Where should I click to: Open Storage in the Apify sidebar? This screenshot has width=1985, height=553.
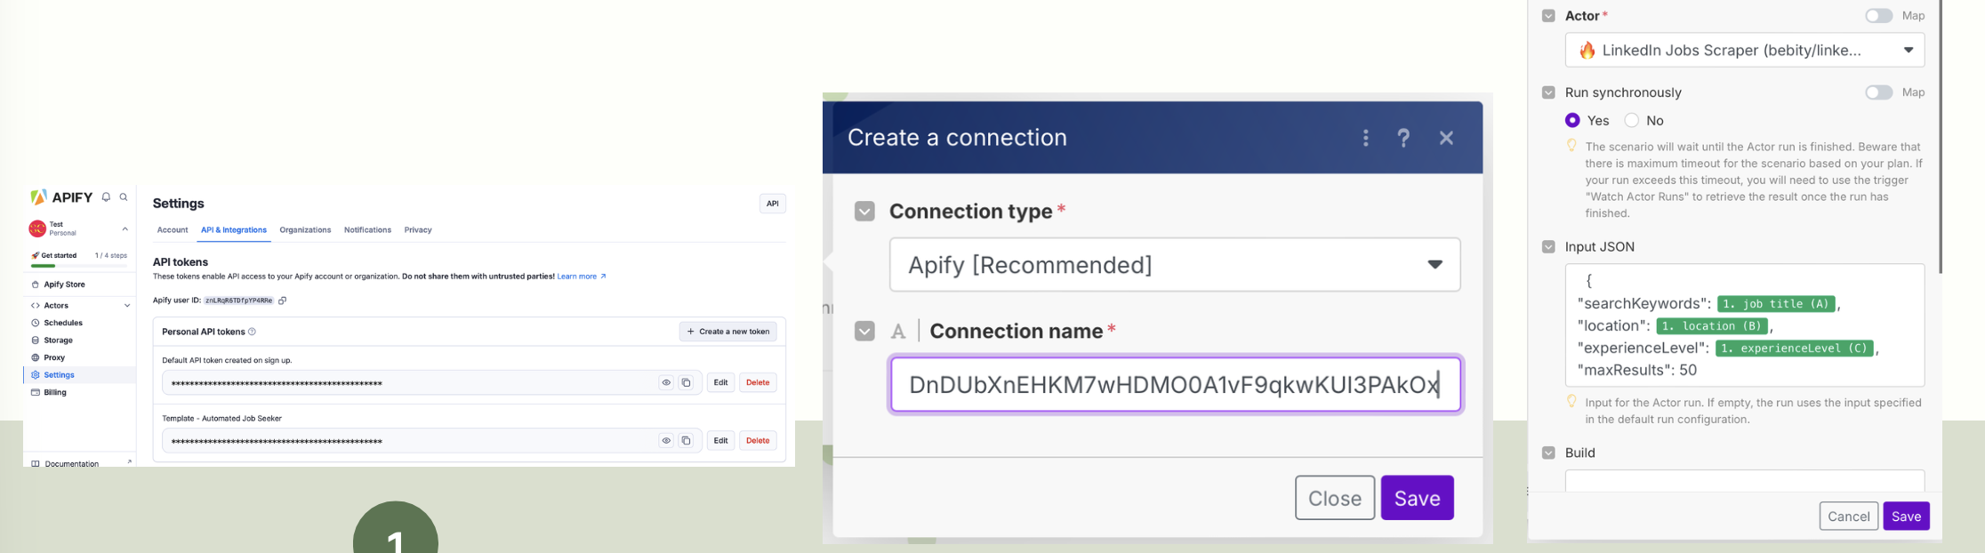[x=58, y=340]
